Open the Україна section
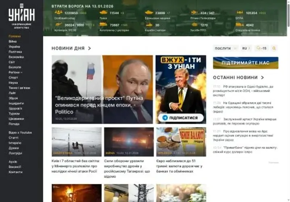 (14, 47)
